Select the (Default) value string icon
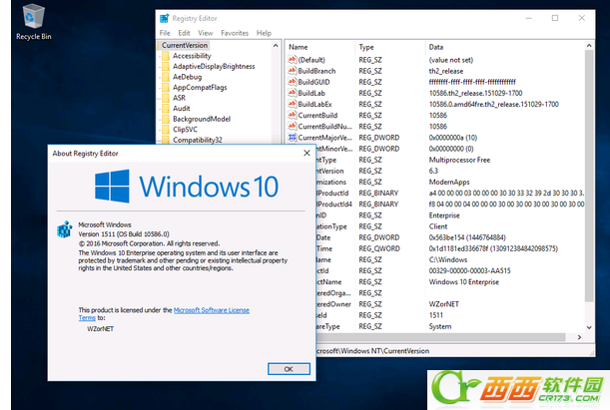This screenshot has height=410, width=610. (x=293, y=60)
